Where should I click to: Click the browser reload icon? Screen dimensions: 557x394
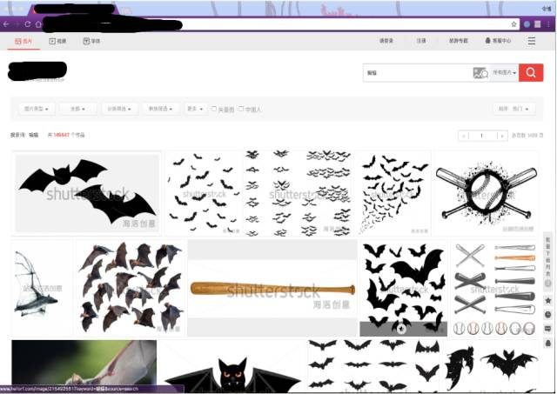[28, 23]
